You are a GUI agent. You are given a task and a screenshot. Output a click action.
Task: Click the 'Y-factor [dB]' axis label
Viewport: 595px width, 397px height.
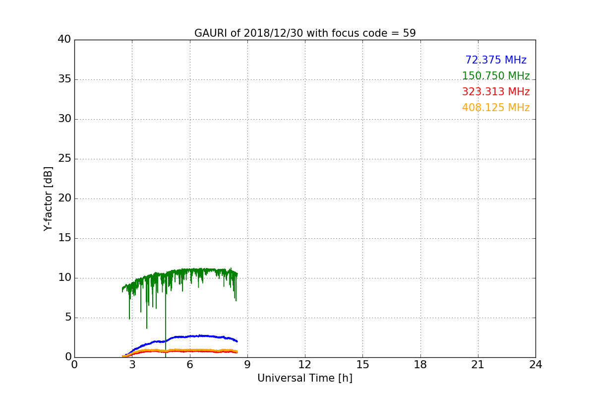tap(48, 198)
